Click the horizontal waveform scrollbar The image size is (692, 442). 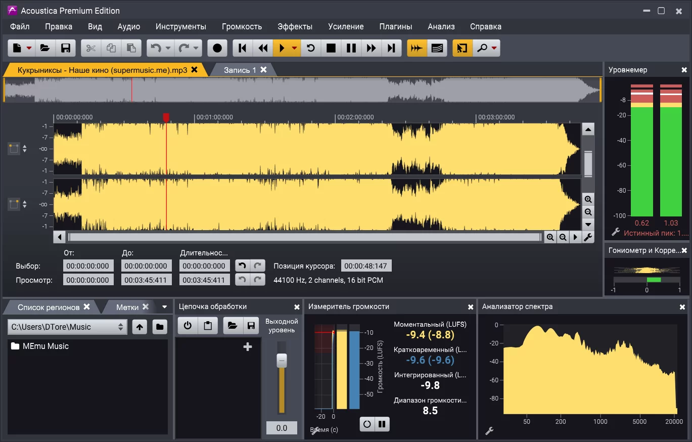point(304,237)
